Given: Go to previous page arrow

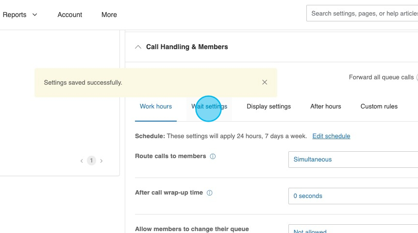Looking at the screenshot, I should pos(82,161).
